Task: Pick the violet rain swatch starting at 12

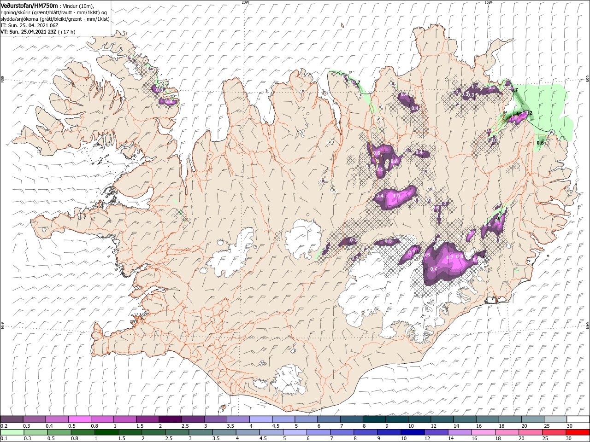Action: [436, 432]
